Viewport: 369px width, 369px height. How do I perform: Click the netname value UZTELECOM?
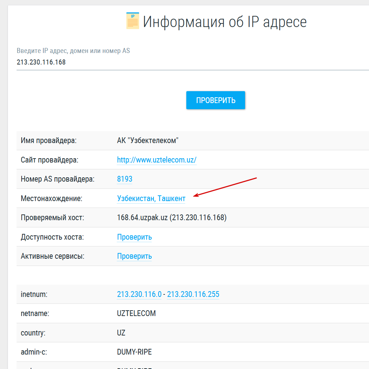pos(136,314)
